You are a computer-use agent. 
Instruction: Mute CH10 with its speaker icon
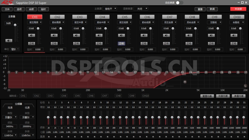coord(234,35)
